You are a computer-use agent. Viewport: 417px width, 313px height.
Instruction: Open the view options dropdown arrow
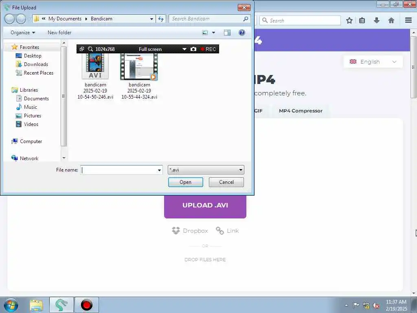click(x=213, y=33)
